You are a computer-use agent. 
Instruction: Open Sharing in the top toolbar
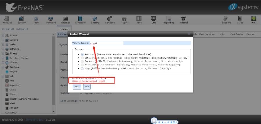tap(95, 20)
